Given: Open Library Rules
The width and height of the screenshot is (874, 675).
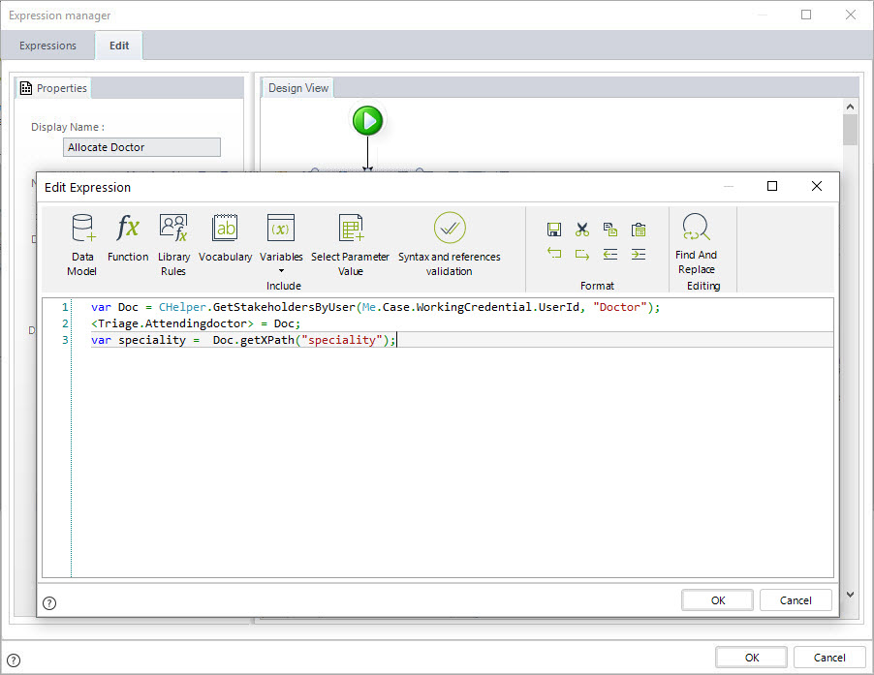Looking at the screenshot, I should click(173, 245).
